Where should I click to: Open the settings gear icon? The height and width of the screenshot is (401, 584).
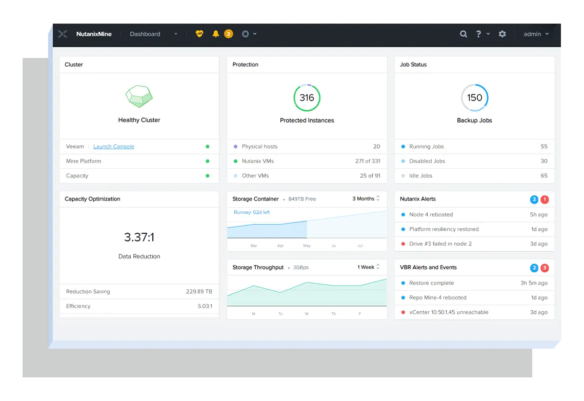tap(502, 34)
